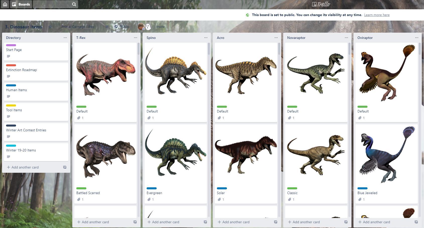This screenshot has height=228, width=424.
Task: Star the Dinosaur Items board
Action: [x=50, y=27]
